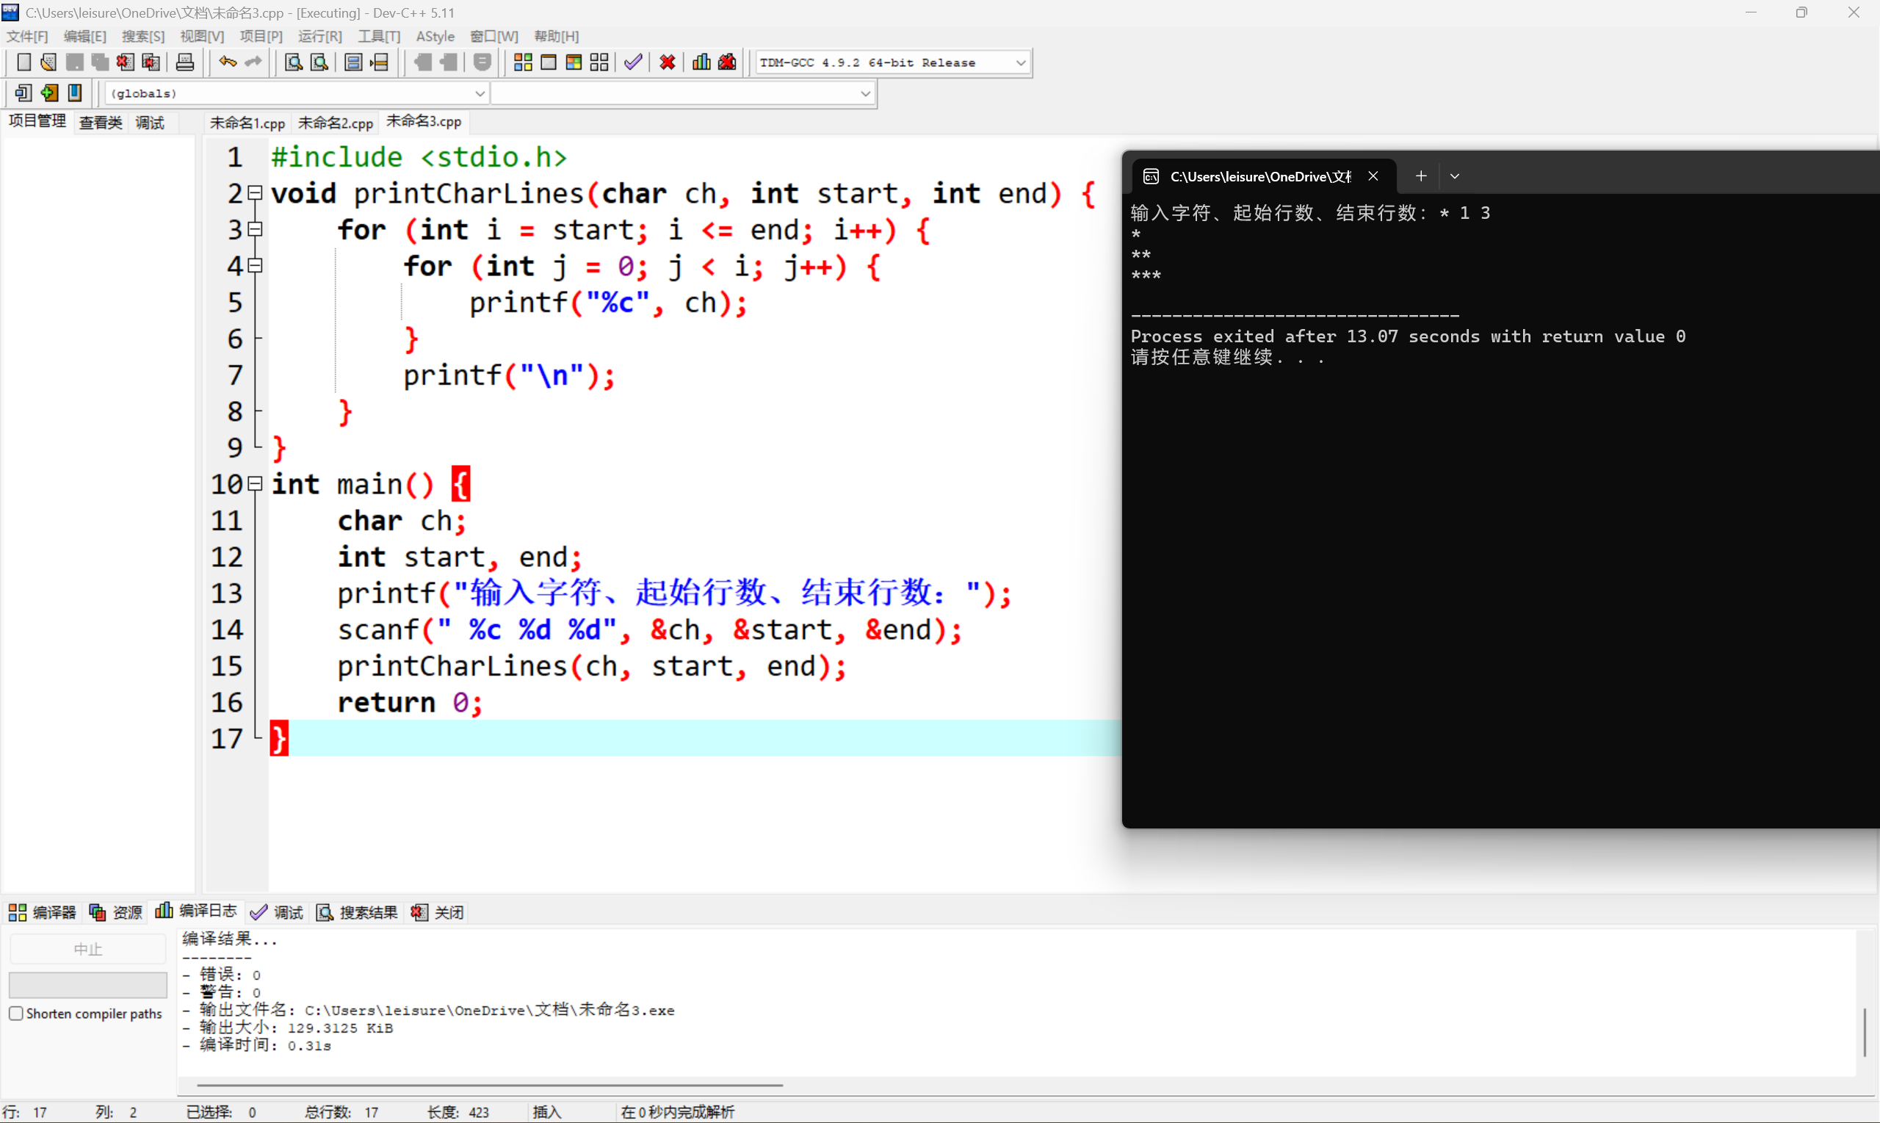Image resolution: width=1880 pixels, height=1123 pixels.
Task: Switch to the 未命名1.cpp tab
Action: (247, 122)
